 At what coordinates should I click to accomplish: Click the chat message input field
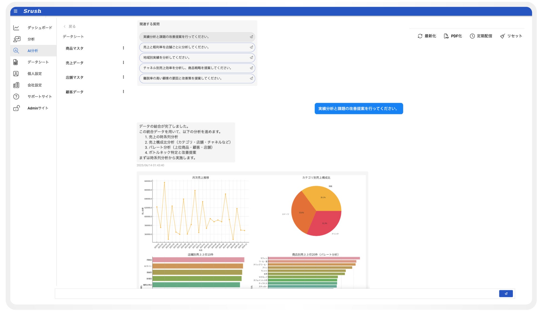[276, 294]
